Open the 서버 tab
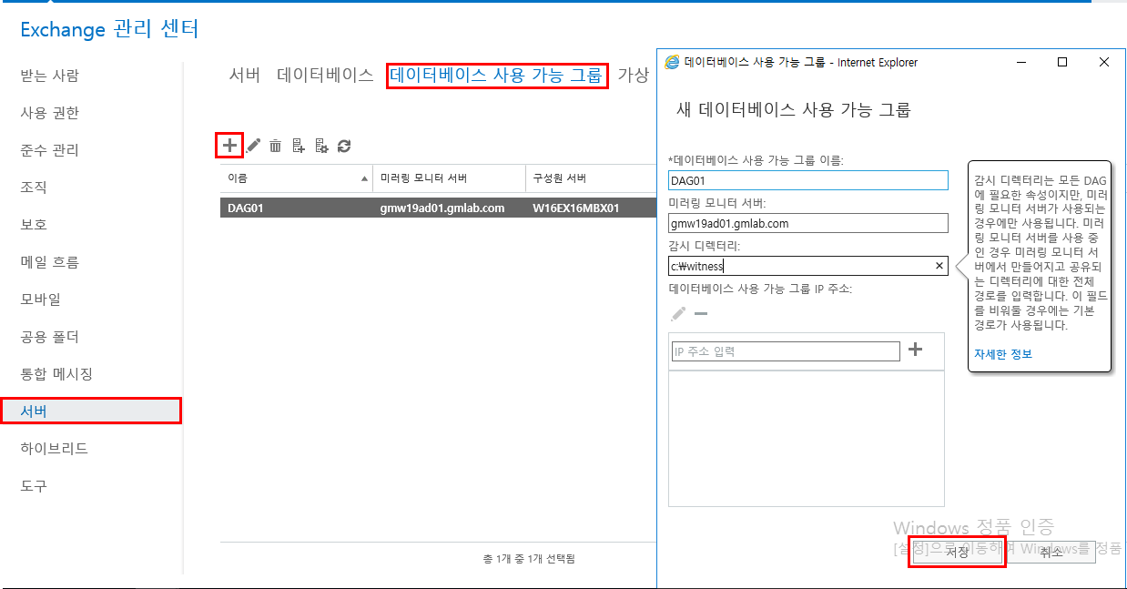The height and width of the screenshot is (589, 1127). click(245, 76)
